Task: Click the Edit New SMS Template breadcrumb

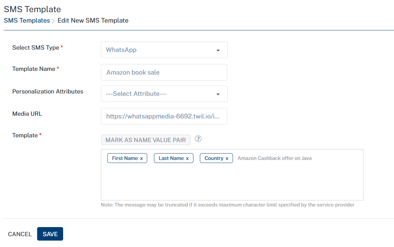Action: click(x=93, y=21)
